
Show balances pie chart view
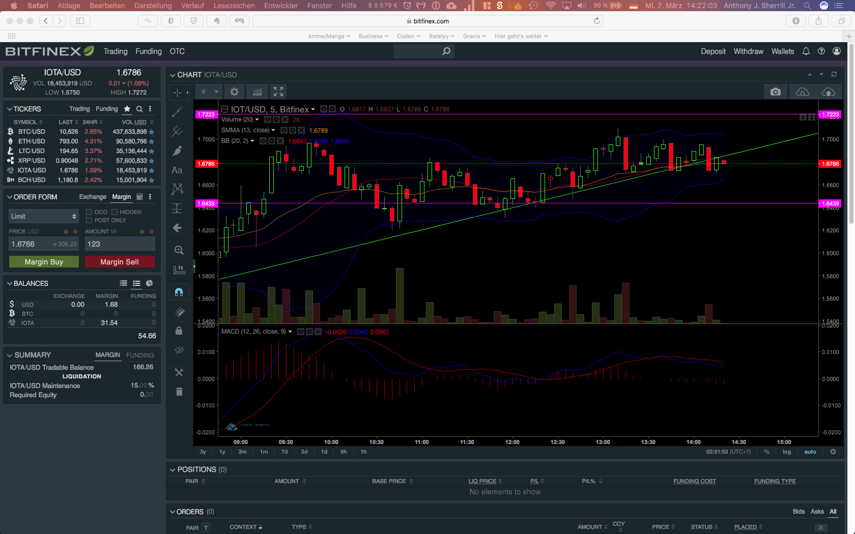click(149, 283)
